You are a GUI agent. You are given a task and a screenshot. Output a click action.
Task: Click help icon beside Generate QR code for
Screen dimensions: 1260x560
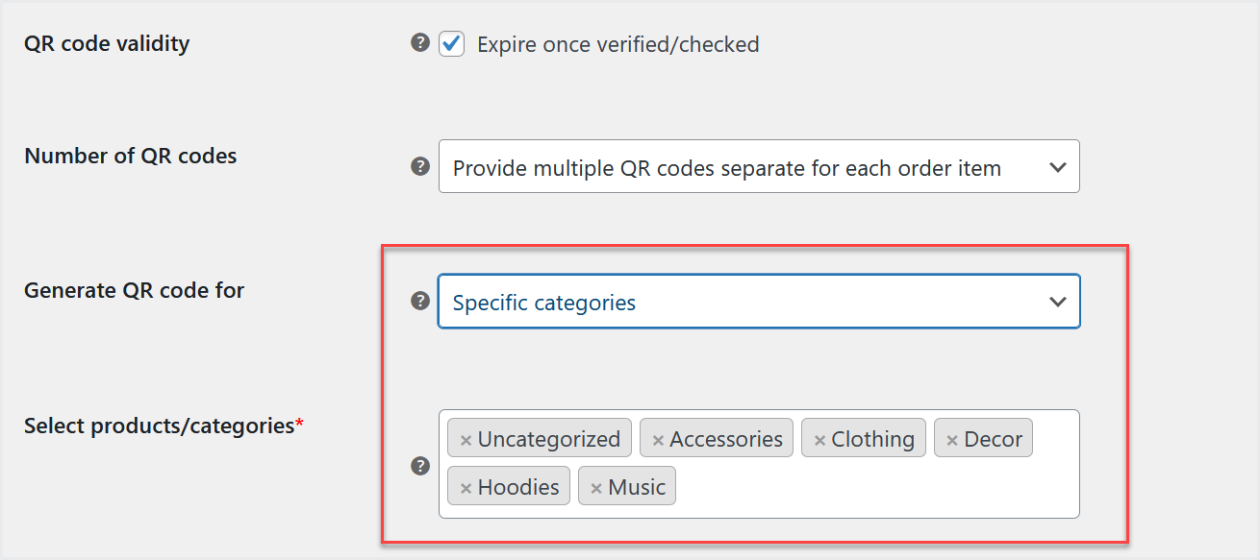tap(420, 301)
